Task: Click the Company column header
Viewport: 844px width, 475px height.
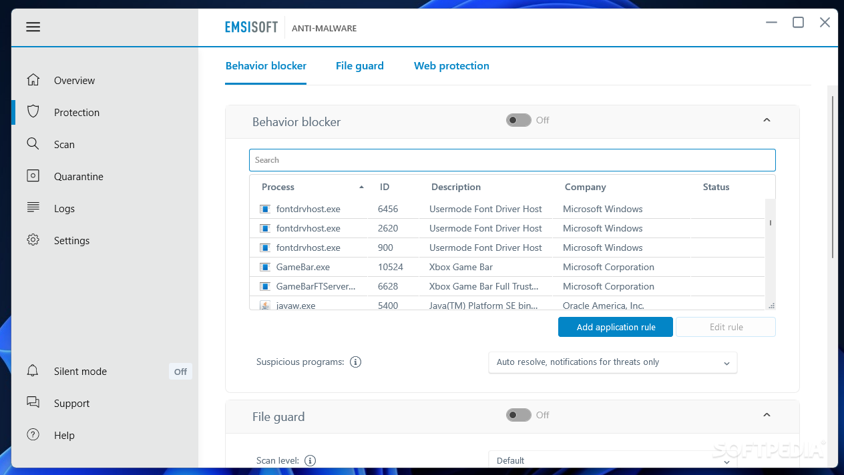Action: [x=586, y=187]
